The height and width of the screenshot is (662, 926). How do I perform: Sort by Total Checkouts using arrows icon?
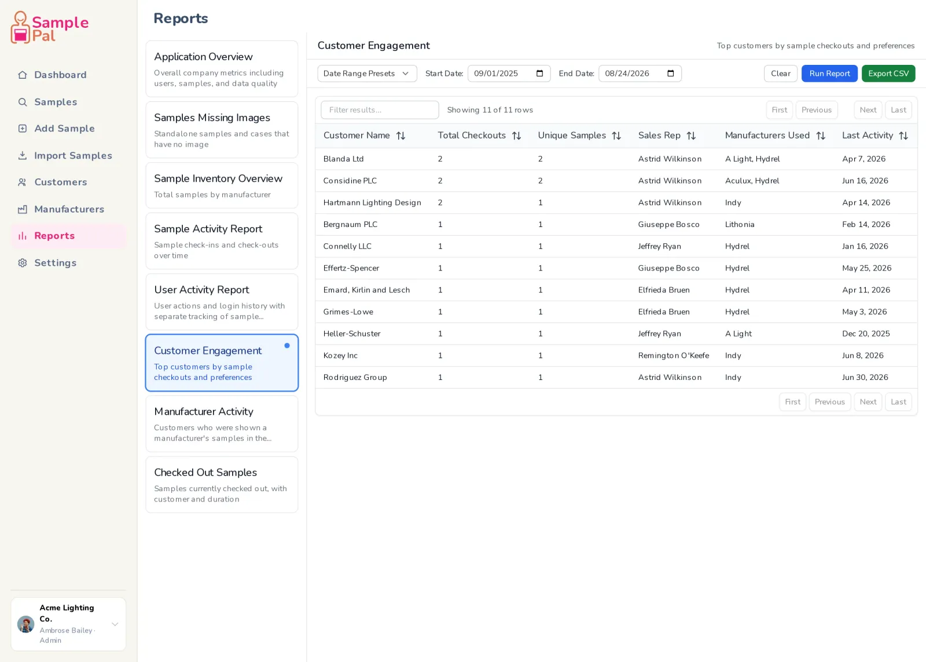click(x=517, y=136)
